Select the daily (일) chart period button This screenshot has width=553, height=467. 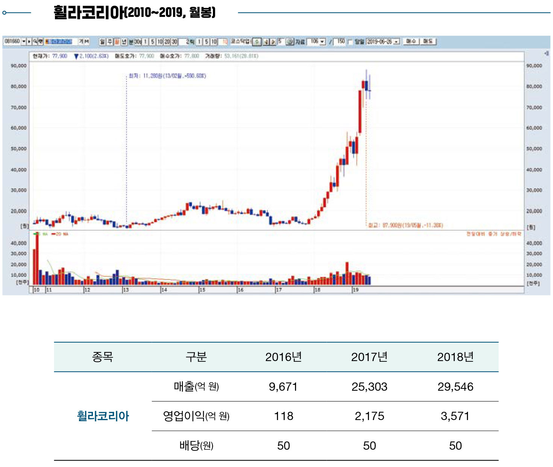[x=102, y=42]
